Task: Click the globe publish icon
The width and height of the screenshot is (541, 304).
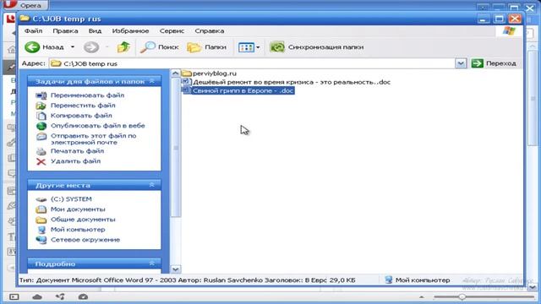Action: click(41, 126)
